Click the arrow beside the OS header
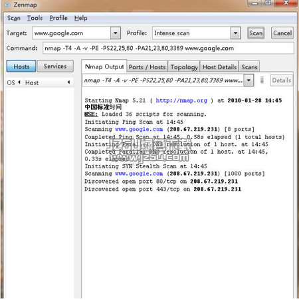The height and width of the screenshot is (300, 299). [19, 82]
